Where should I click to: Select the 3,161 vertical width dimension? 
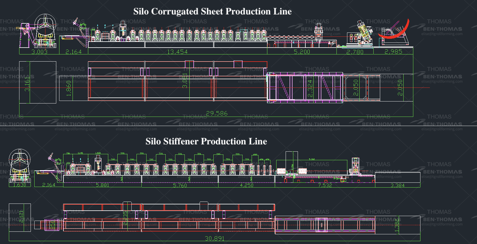click(27, 84)
